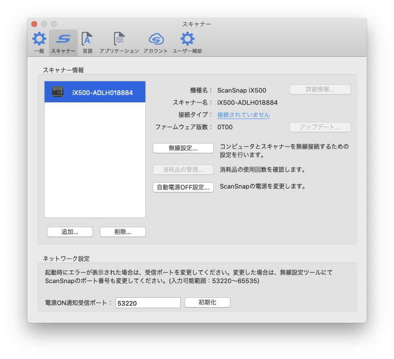Viewport: 394px width, 359px height.
Task: Click the 接続されていません connection link
Action: (243, 115)
